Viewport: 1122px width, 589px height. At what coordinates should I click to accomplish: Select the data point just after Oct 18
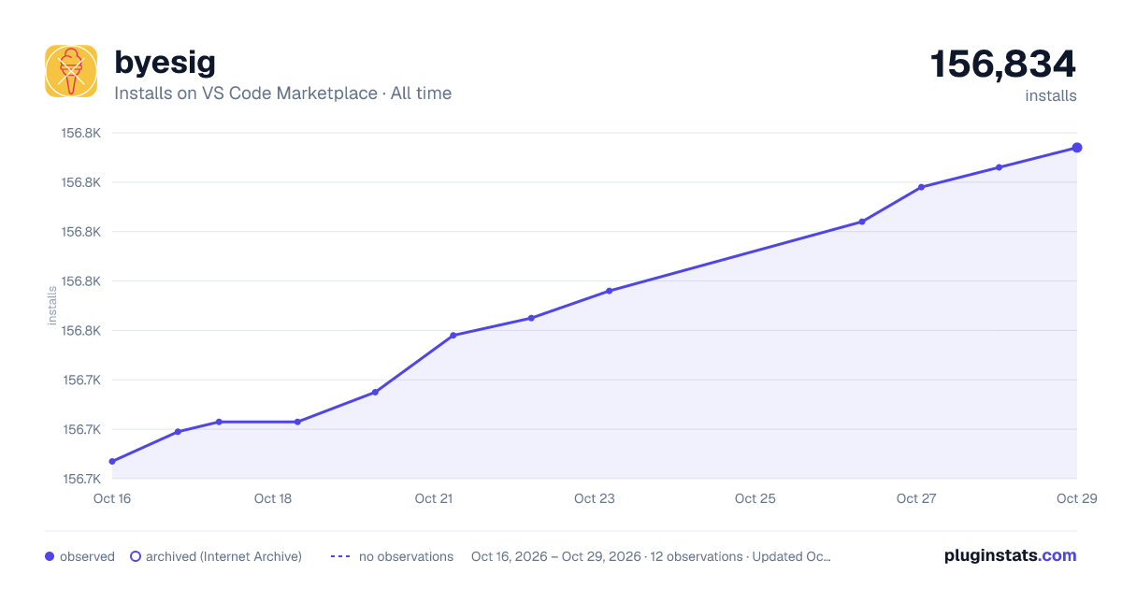(297, 422)
